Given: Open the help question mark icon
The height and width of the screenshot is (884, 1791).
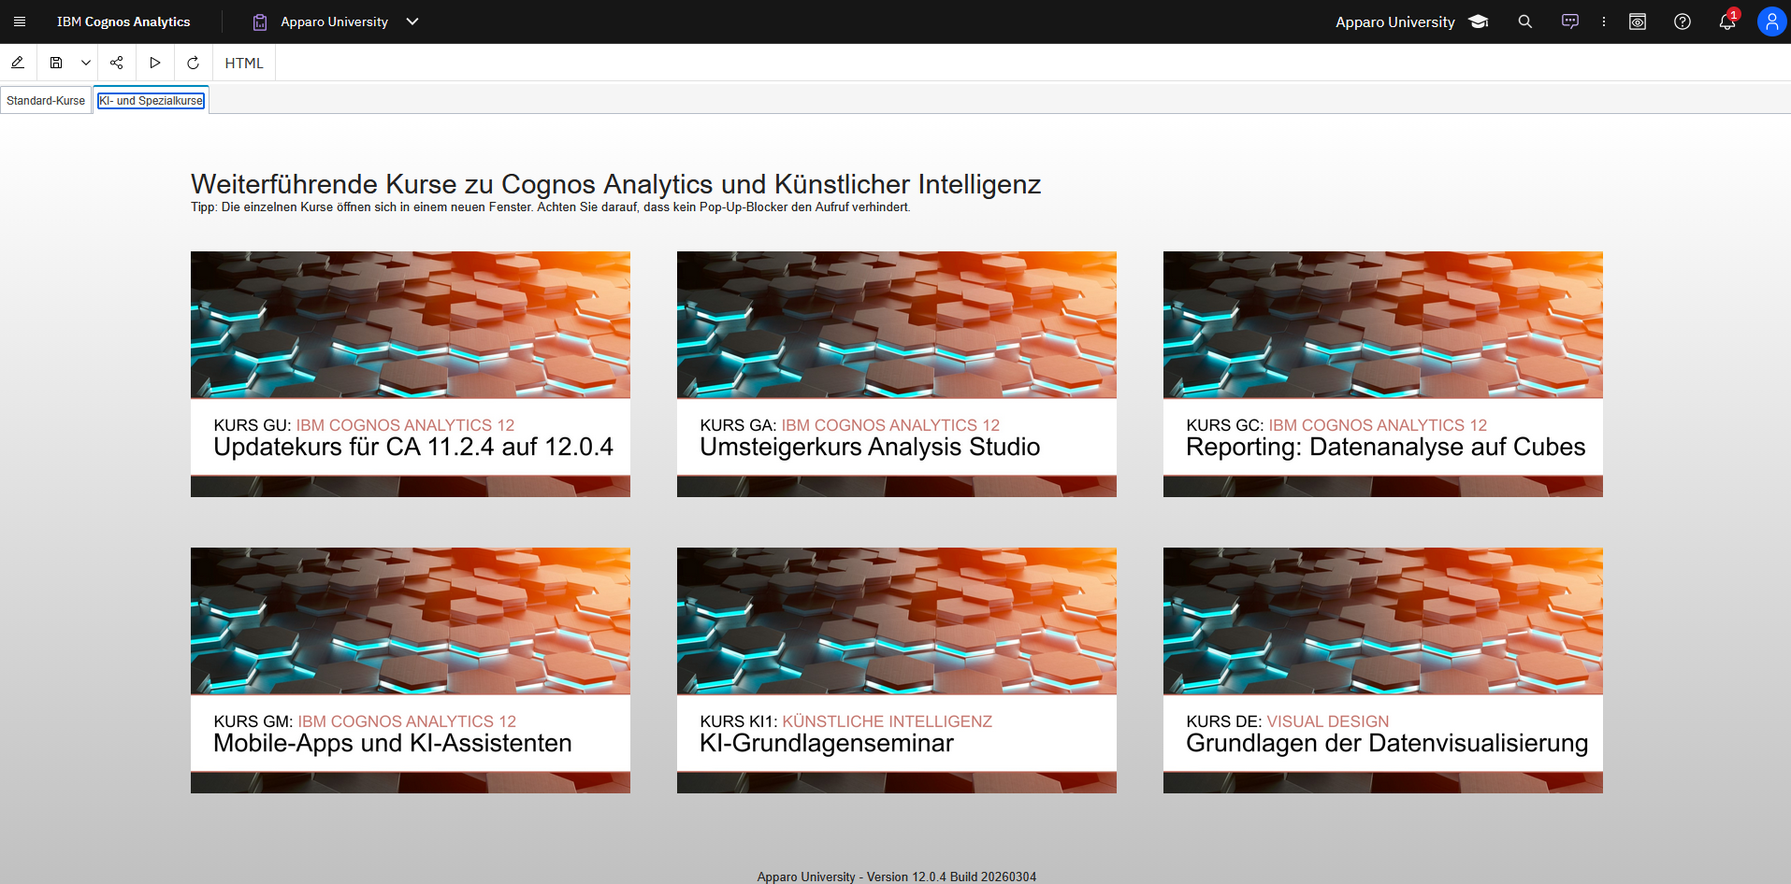Looking at the screenshot, I should coord(1682,21).
